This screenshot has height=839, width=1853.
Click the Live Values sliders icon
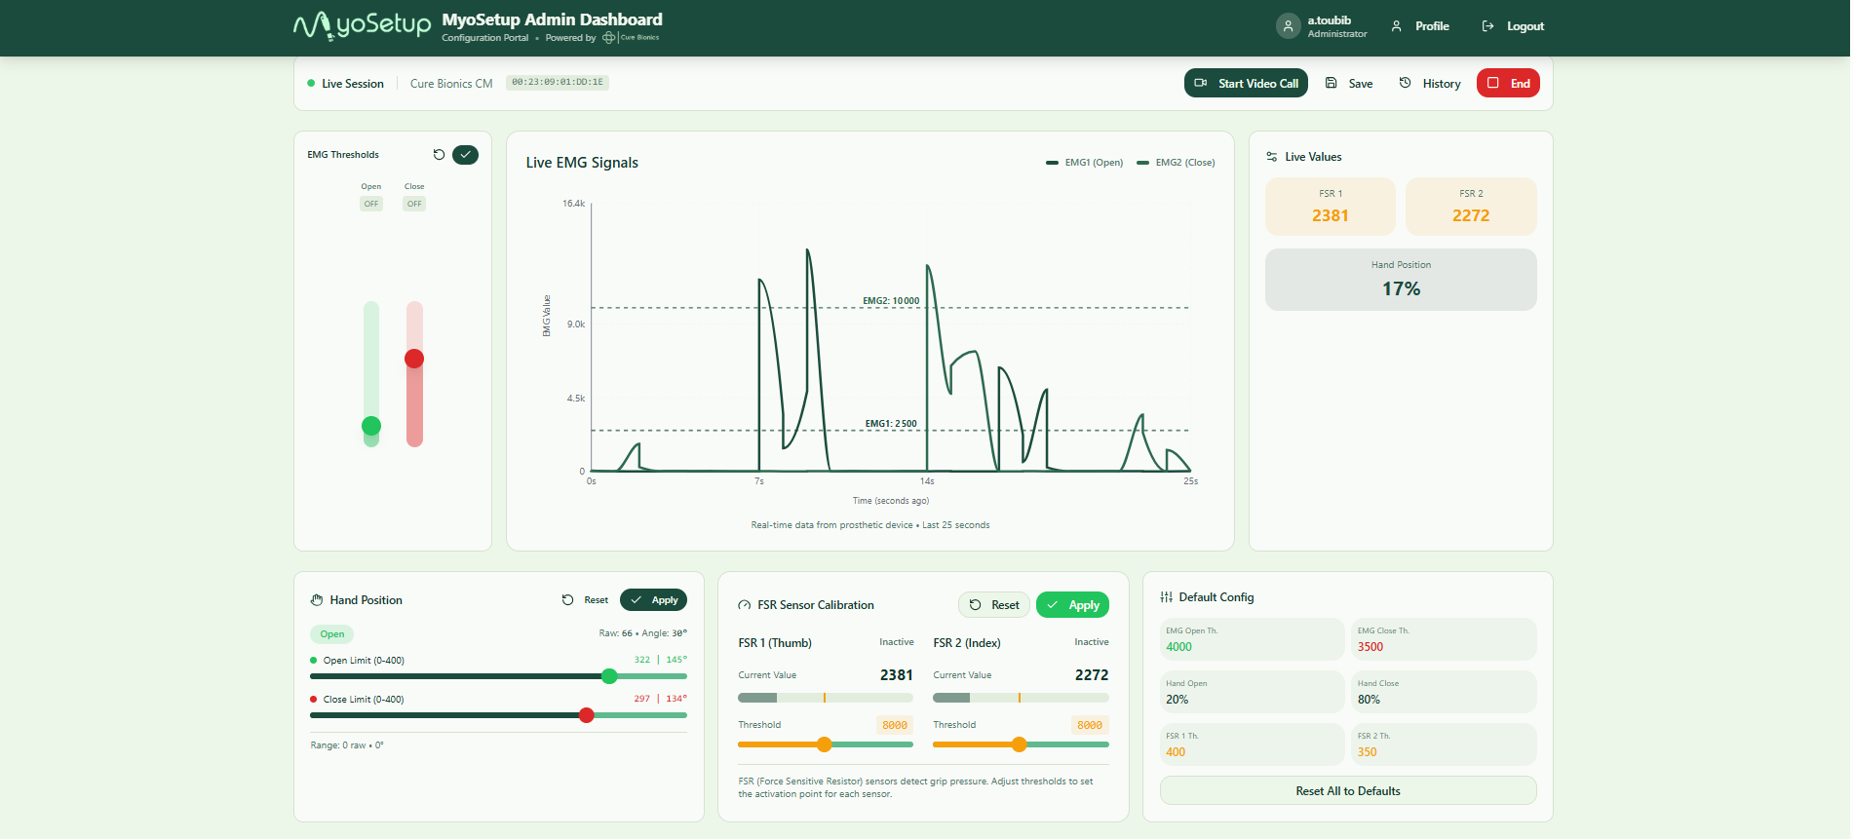coord(1271,157)
